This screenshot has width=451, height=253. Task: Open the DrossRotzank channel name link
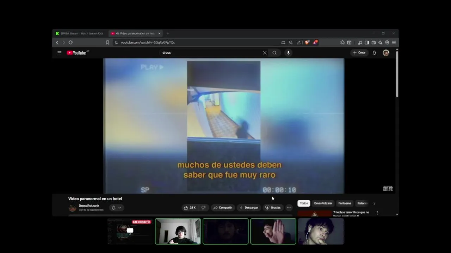89,206
